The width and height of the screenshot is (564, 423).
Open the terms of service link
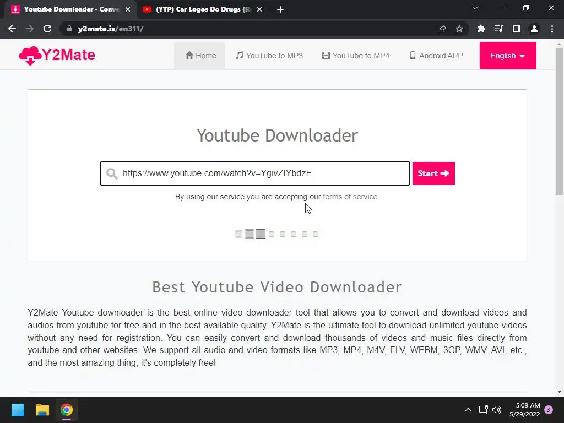coord(350,197)
